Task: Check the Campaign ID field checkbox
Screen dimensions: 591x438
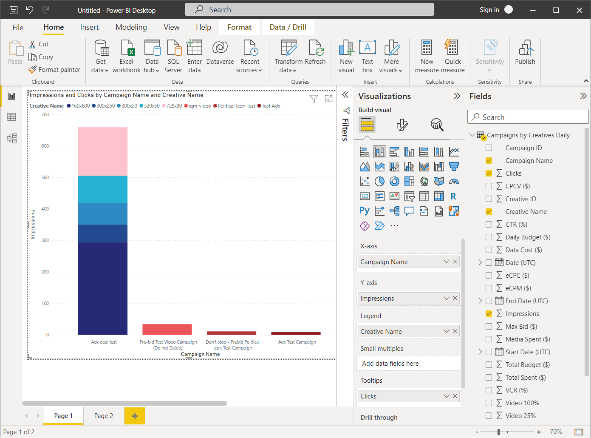Action: tap(489, 148)
